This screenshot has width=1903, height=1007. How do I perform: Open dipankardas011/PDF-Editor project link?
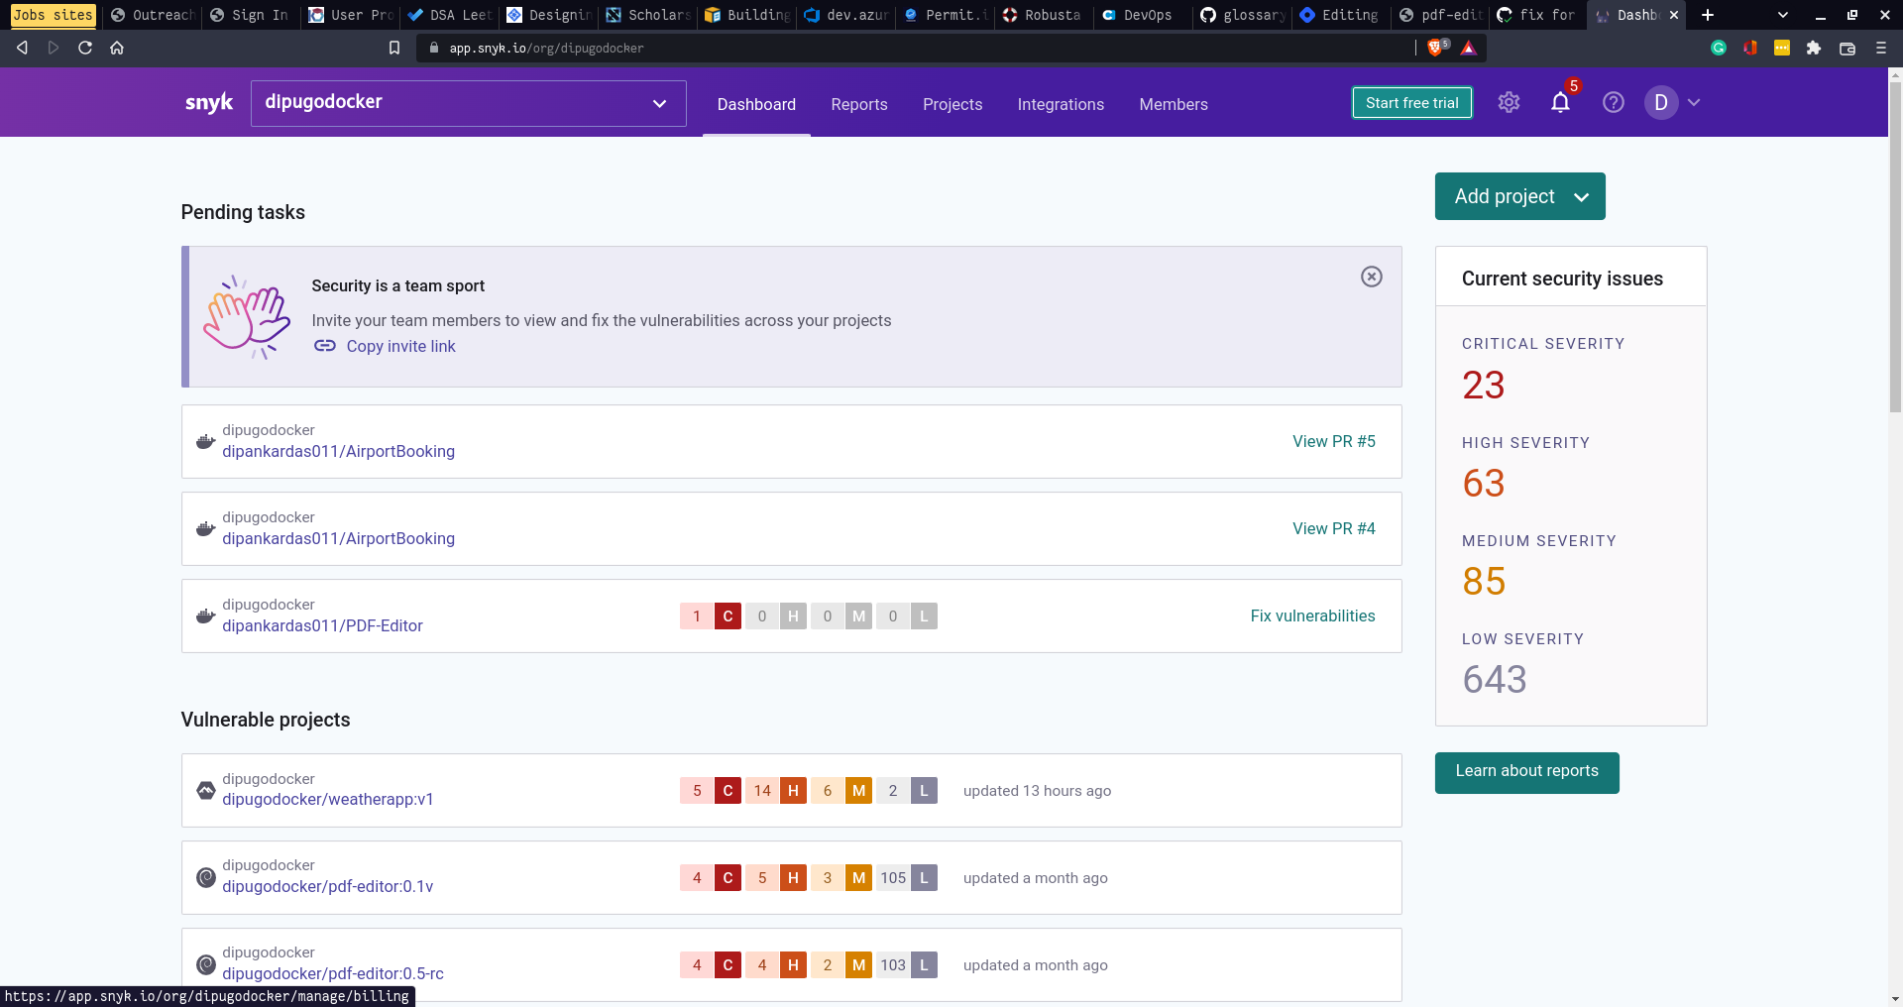(x=322, y=625)
